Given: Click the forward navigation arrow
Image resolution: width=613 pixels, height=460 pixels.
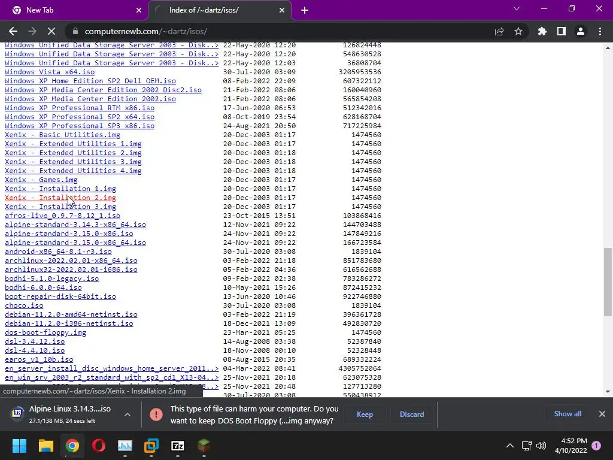Looking at the screenshot, I should tap(32, 31).
